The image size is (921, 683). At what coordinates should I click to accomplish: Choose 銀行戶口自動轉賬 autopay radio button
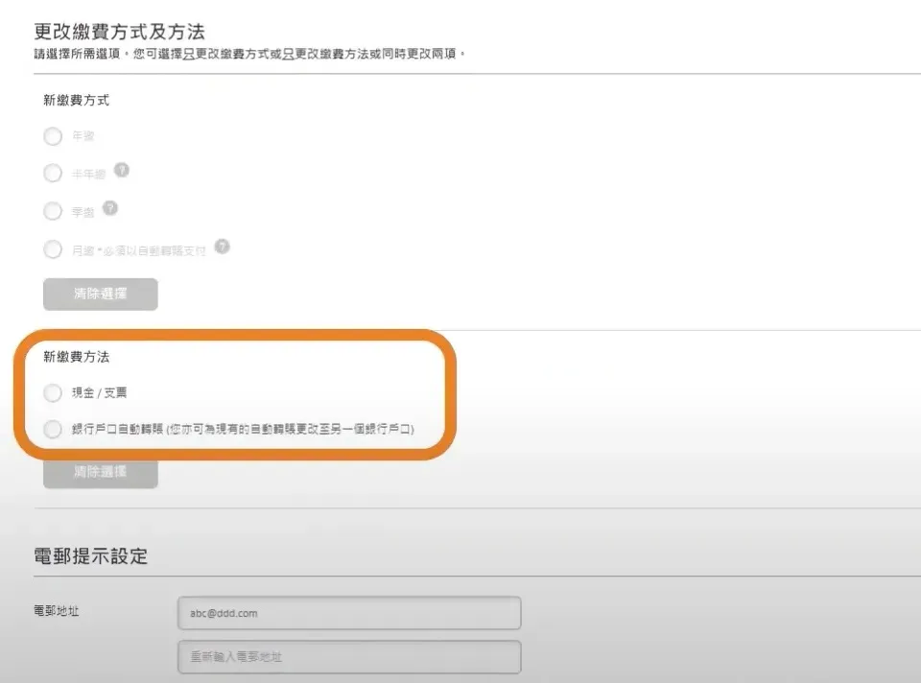click(x=53, y=430)
